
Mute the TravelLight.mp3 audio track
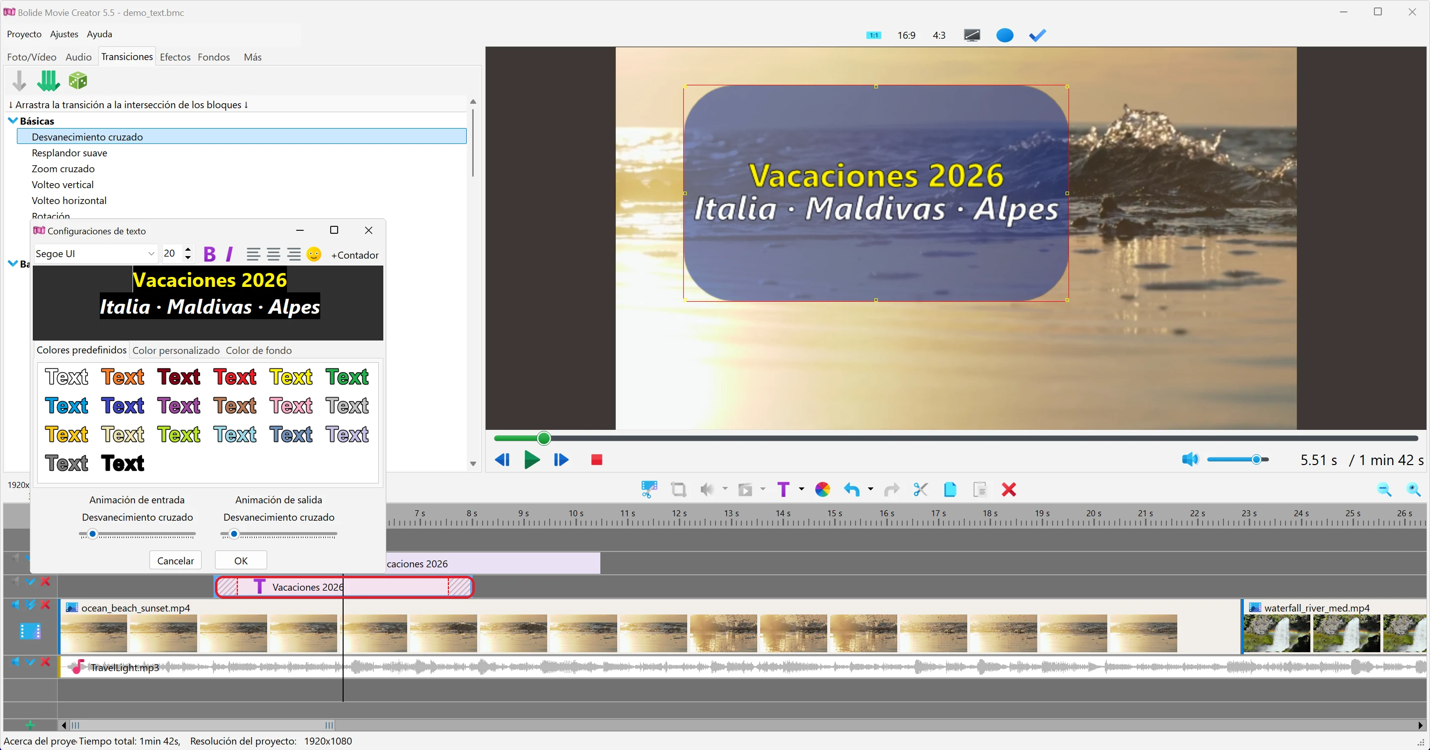(15, 662)
